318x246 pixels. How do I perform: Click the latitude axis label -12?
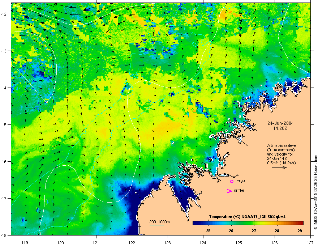click(x=4, y=14)
